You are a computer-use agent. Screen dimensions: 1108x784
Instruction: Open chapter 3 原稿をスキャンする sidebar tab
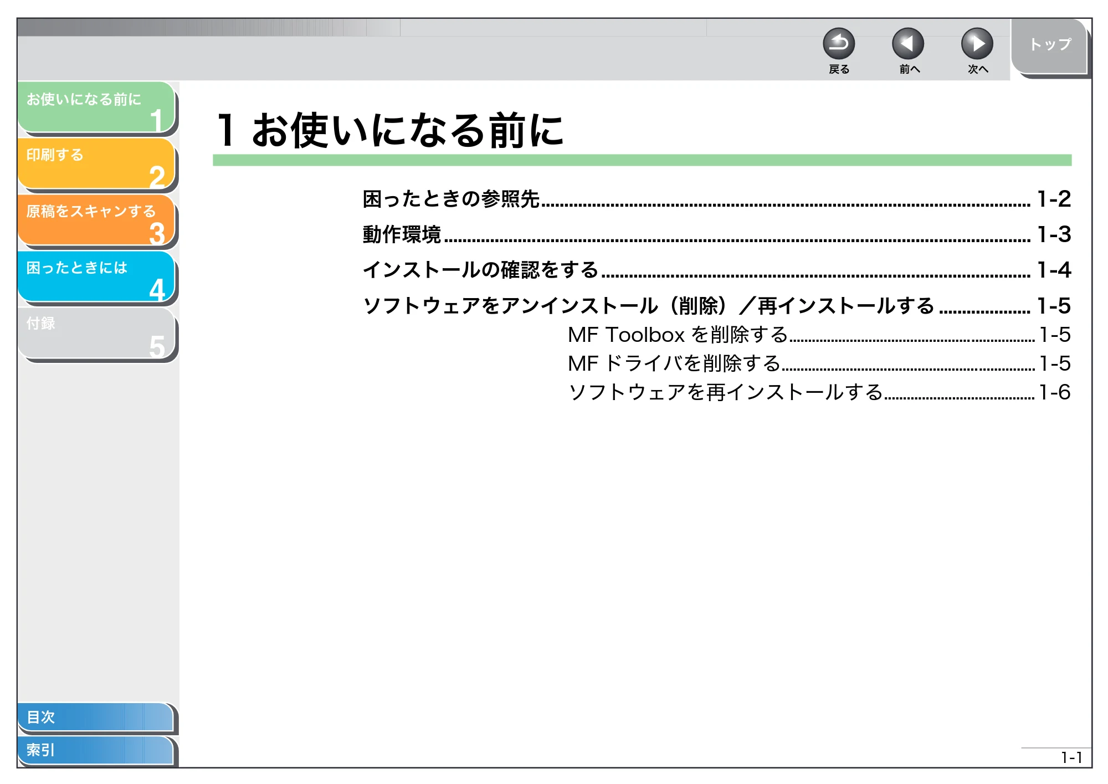[x=96, y=220]
